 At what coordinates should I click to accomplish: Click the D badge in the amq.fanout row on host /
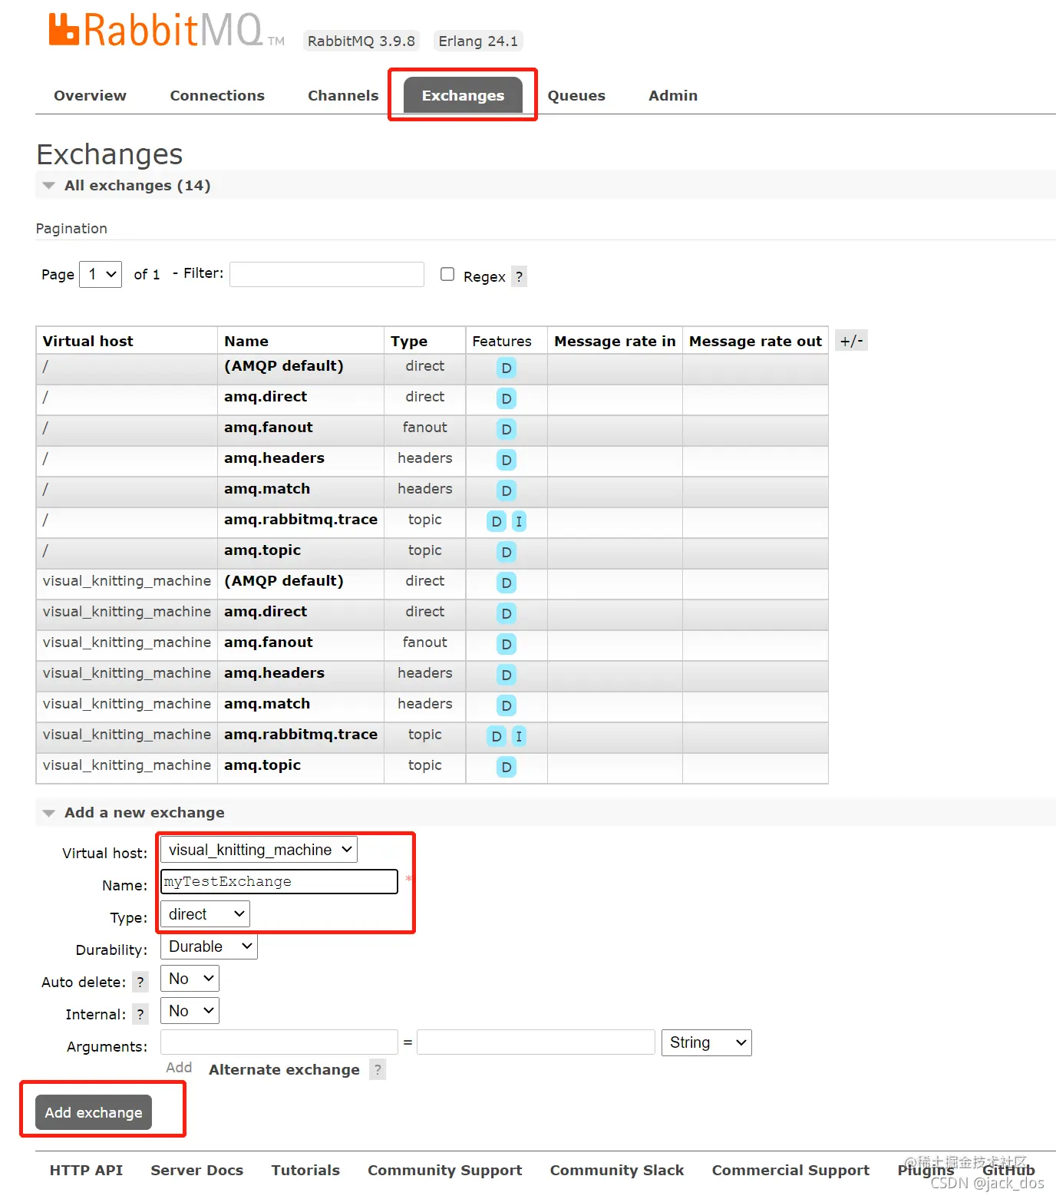click(x=507, y=429)
